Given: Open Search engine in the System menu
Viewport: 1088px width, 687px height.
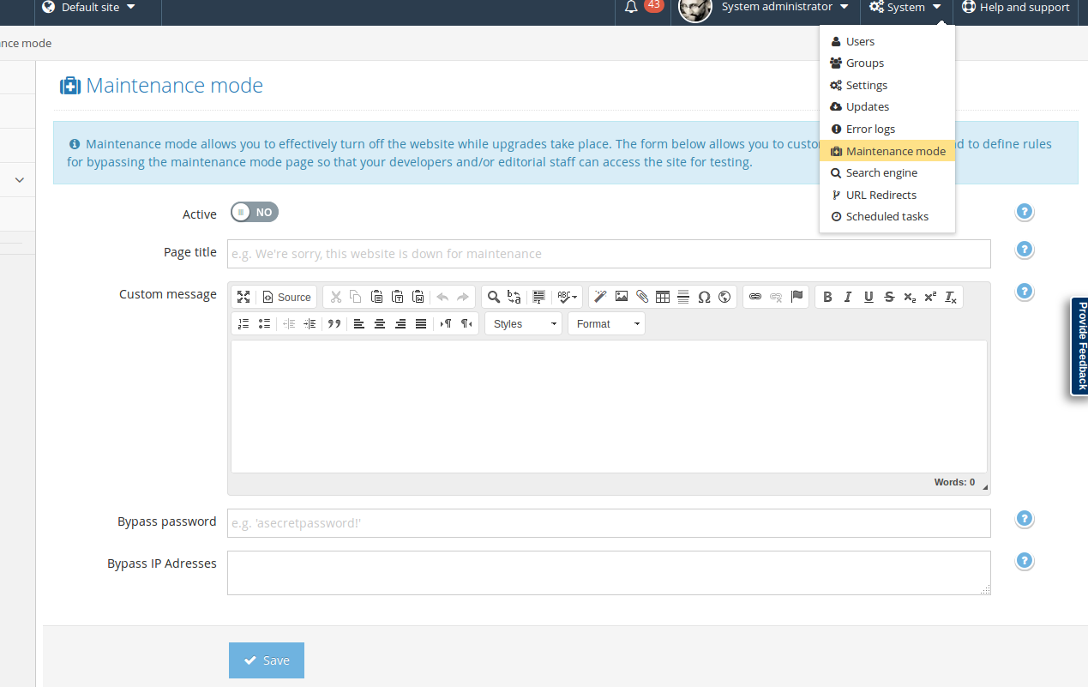Looking at the screenshot, I should coord(887,172).
